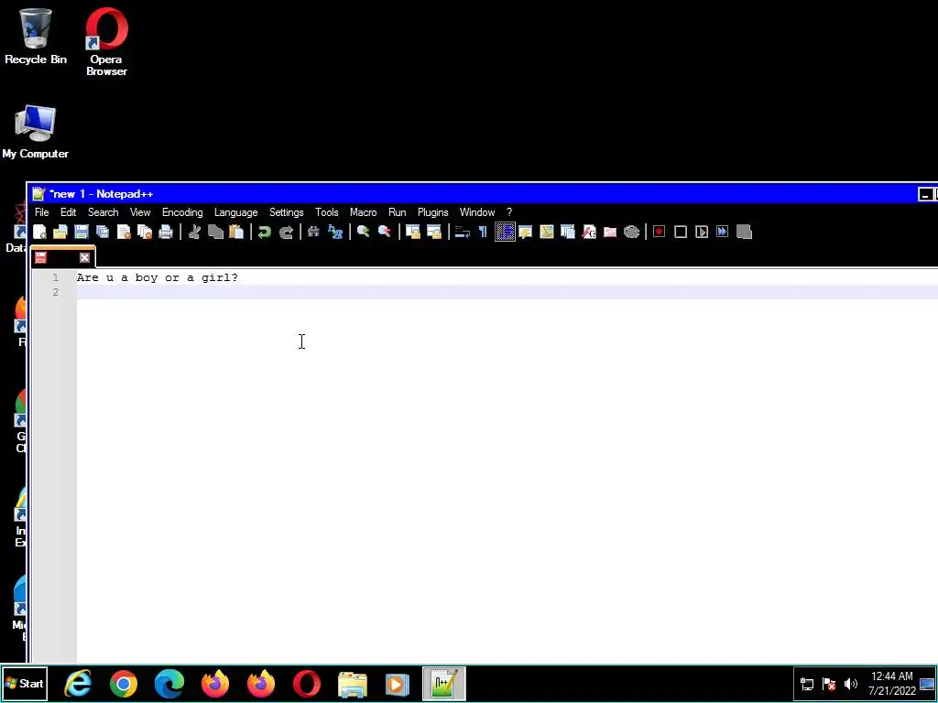Toggle the Show Indent Guide button
The width and height of the screenshot is (938, 703).
505,232
